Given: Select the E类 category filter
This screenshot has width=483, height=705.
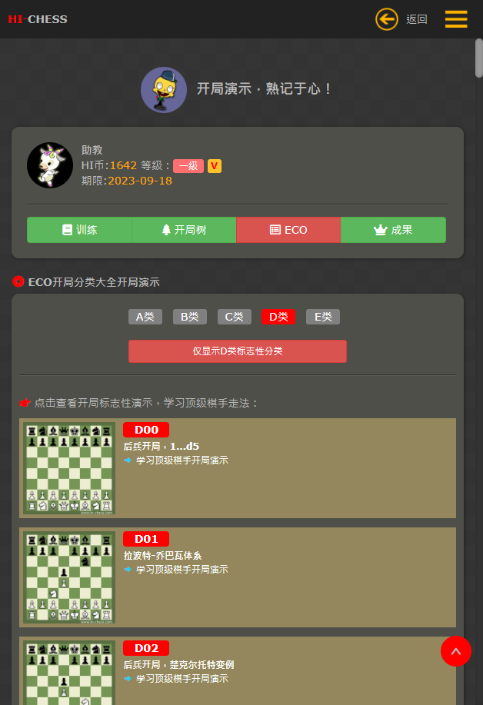Looking at the screenshot, I should pyautogui.click(x=323, y=317).
